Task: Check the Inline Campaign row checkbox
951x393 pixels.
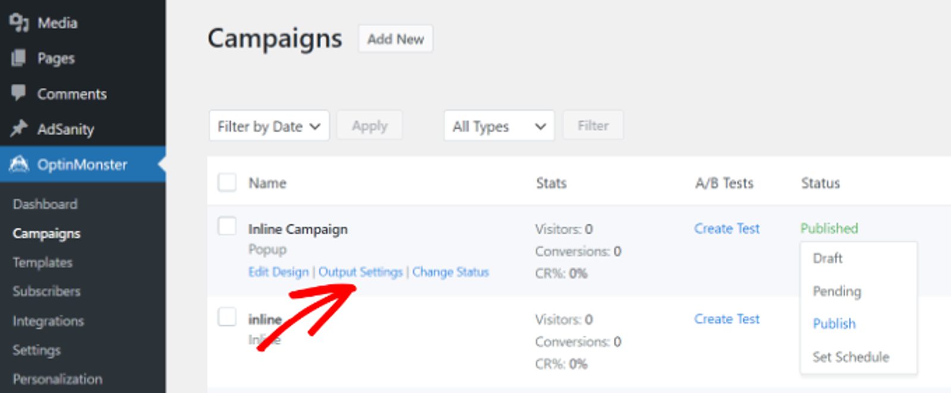Action: pos(226,227)
